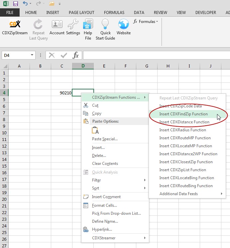Select Insert CDXLocateMP Function
230x248 pixels.
pyautogui.click(x=187, y=146)
